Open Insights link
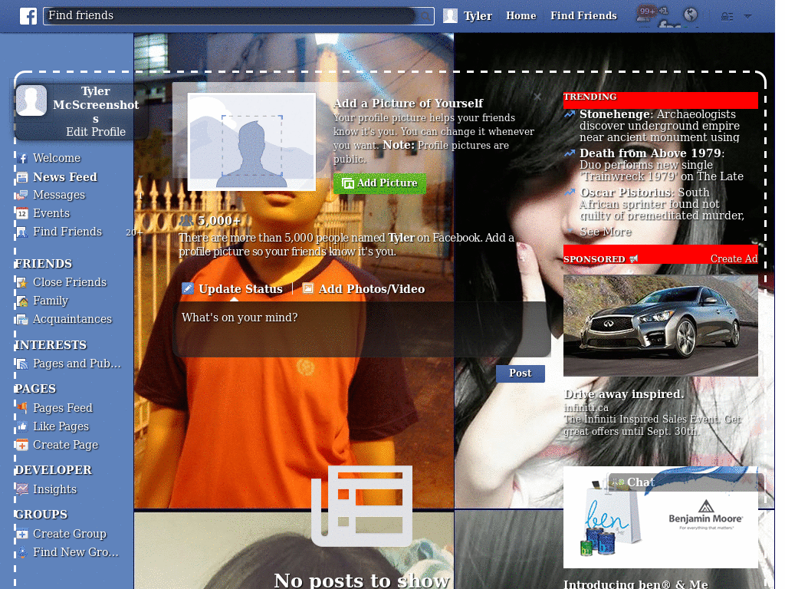The width and height of the screenshot is (785, 589). (54, 489)
